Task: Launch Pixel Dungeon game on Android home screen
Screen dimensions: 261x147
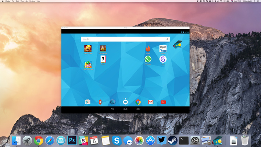Action: 103,49
